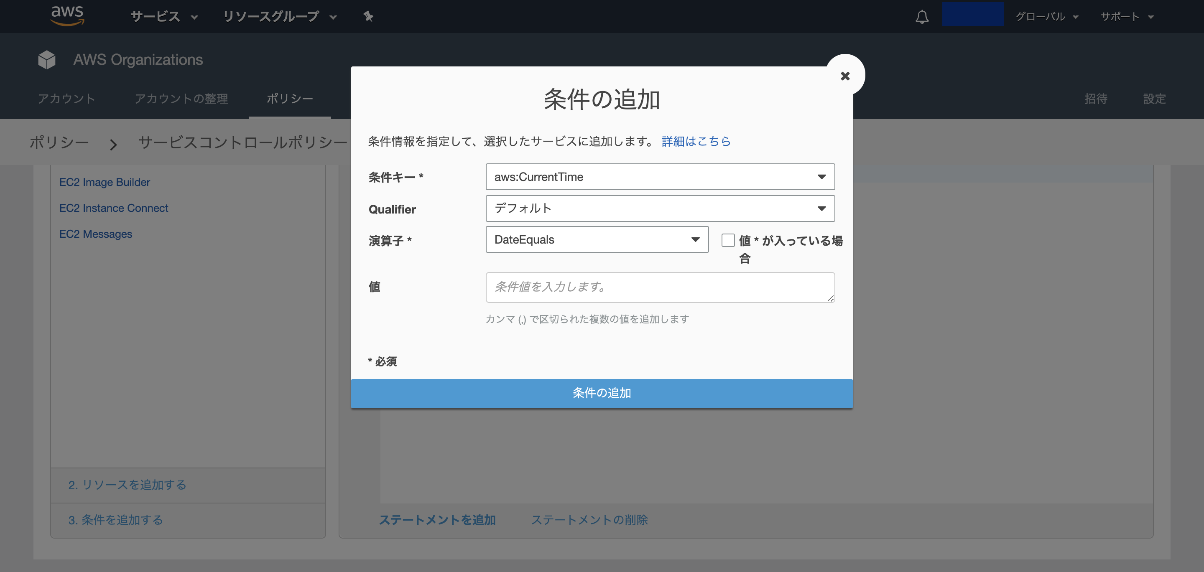The width and height of the screenshot is (1204, 572).
Task: Open the notifications bell
Action: pos(922,17)
